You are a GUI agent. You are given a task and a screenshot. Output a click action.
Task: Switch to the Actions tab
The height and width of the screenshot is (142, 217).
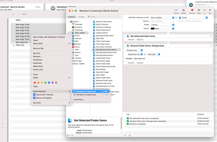(72, 17)
